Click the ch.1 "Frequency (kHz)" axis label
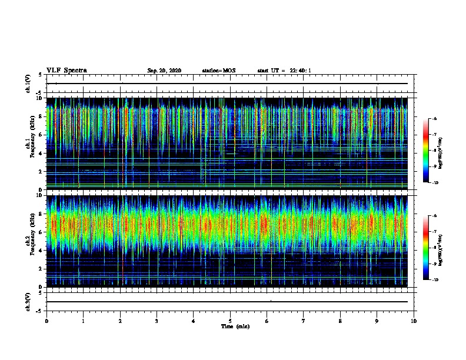This screenshot has height=360, width=466. pyautogui.click(x=33, y=136)
